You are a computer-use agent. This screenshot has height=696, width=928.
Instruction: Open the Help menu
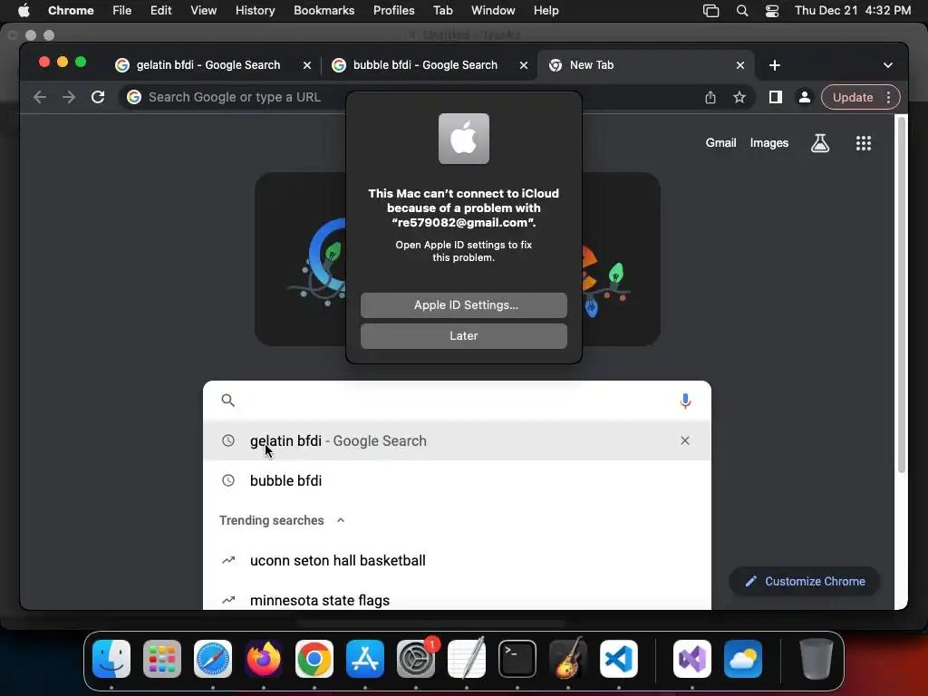tap(546, 11)
